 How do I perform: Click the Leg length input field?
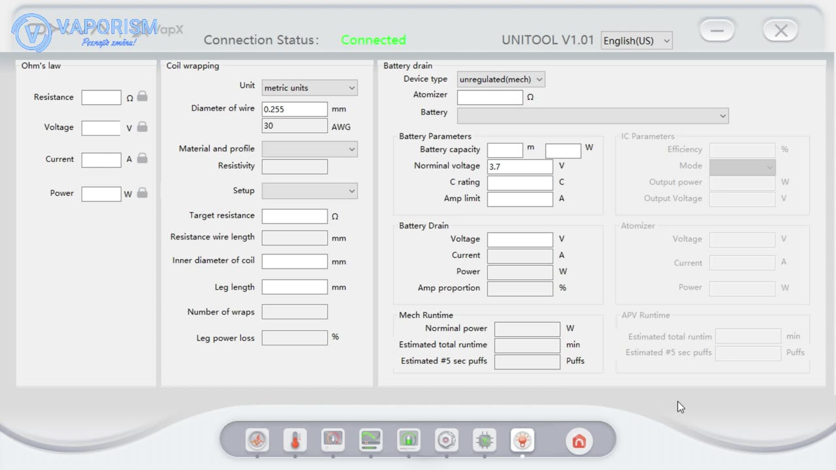(295, 287)
